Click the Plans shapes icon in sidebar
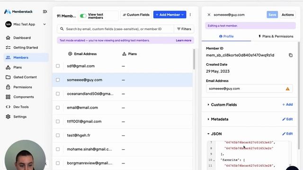This screenshot has height=170, width=303. click(x=8, y=67)
